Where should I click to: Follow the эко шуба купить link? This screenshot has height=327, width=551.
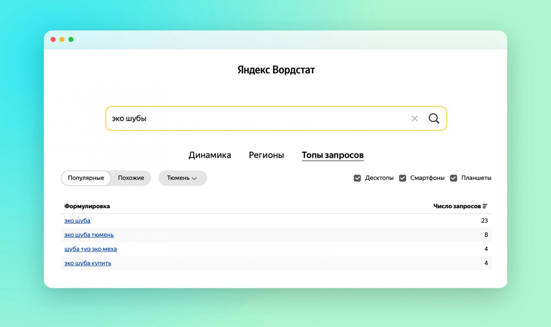(88, 263)
